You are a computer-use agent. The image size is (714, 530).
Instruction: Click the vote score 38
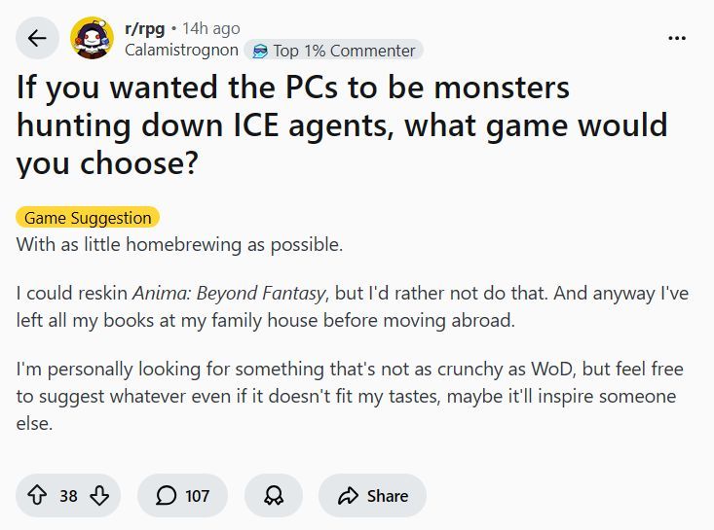coord(68,496)
